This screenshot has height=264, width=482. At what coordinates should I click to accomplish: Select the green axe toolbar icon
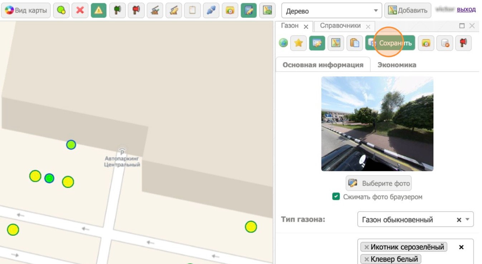click(117, 10)
